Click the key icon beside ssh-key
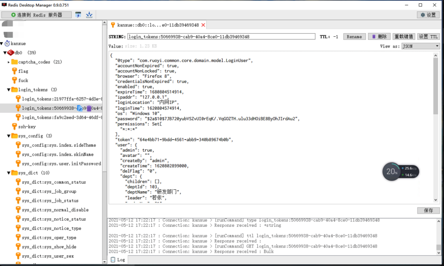Screen dimensions: 444x266 (x=14, y=127)
